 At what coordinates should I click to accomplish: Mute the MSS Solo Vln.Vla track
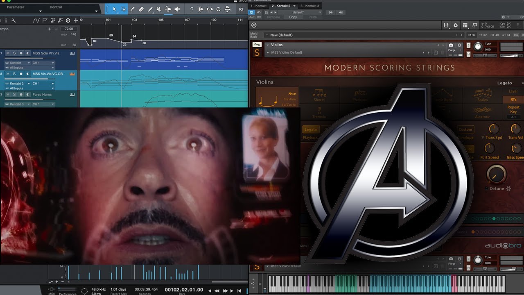click(x=8, y=53)
